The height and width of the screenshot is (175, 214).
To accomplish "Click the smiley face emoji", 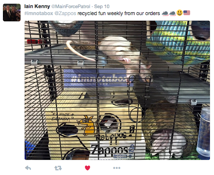I will point(180,13).
